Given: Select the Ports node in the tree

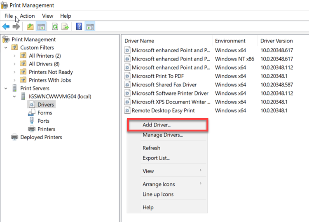Looking at the screenshot, I should pos(43,121).
